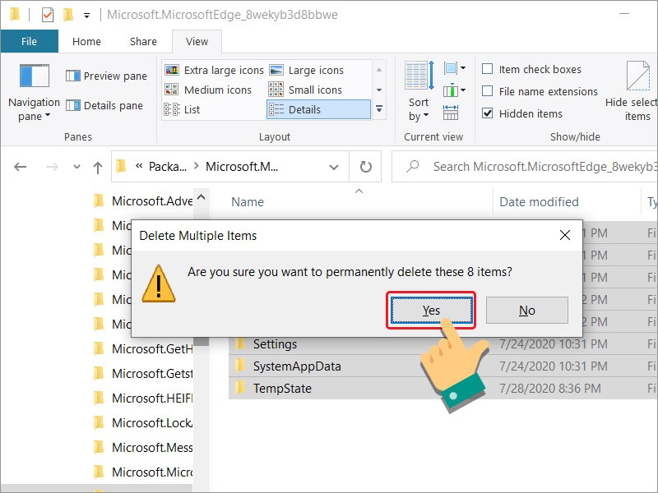Open Customize Quick Access Toolbar dropdown
The height and width of the screenshot is (493, 658).
[86, 16]
